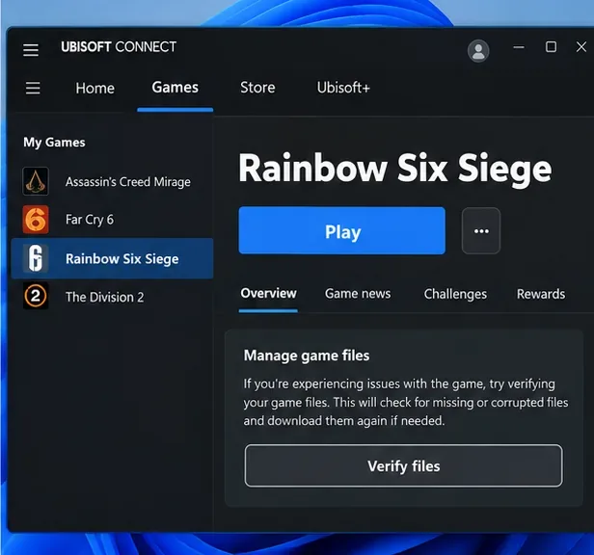Open the three-dots more options button

tap(481, 231)
